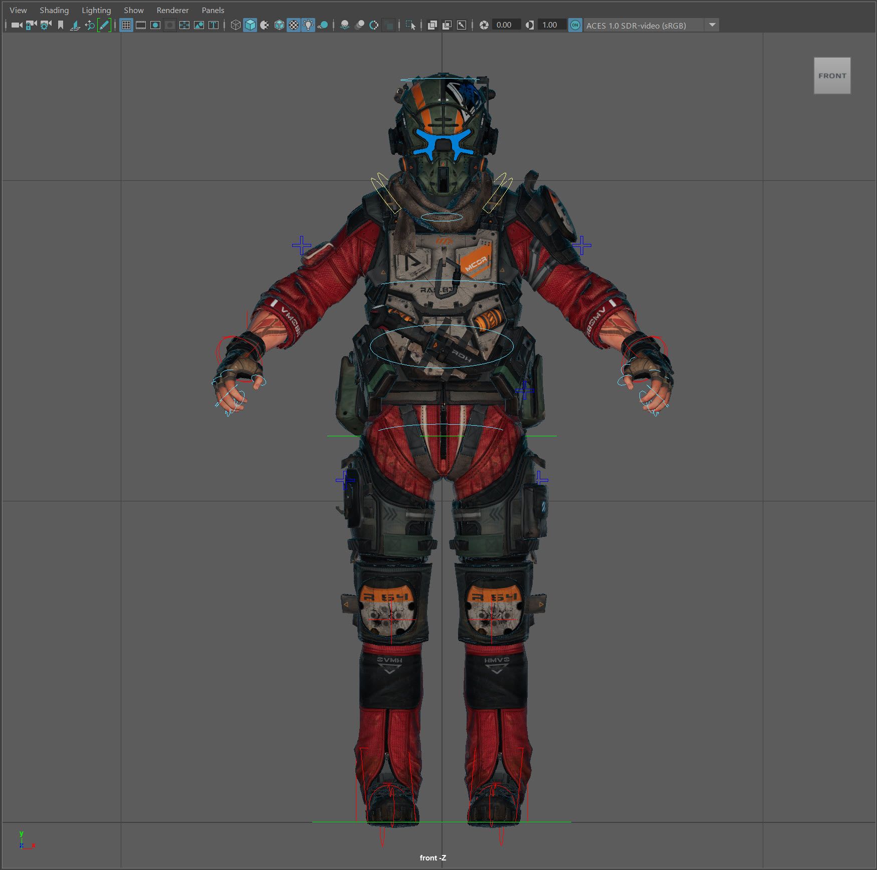Toggle the Lock Camera icon
877x870 pixels.
tap(31, 25)
